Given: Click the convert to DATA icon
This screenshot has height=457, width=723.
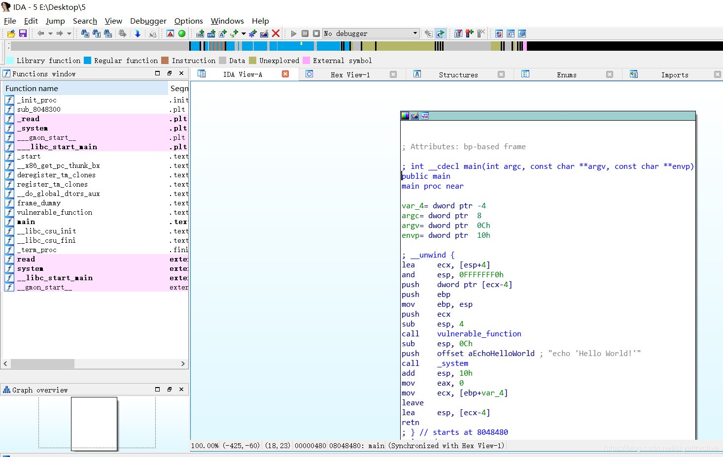Looking at the screenshot, I should (211, 33).
